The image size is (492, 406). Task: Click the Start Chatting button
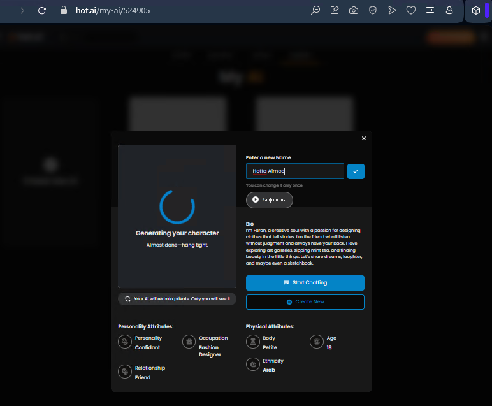[305, 283]
